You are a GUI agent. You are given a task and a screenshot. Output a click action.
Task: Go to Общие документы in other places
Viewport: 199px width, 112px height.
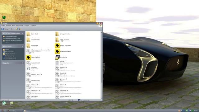tap(9, 54)
